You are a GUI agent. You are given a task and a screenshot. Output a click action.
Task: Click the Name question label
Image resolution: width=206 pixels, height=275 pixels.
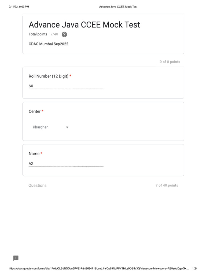coord(34,154)
